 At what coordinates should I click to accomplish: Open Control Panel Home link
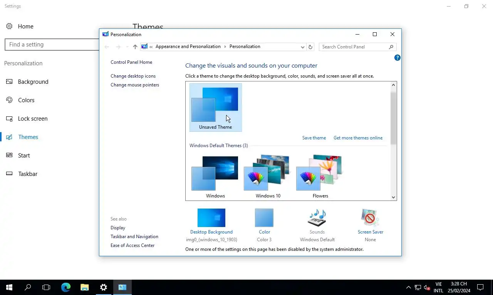(131, 62)
